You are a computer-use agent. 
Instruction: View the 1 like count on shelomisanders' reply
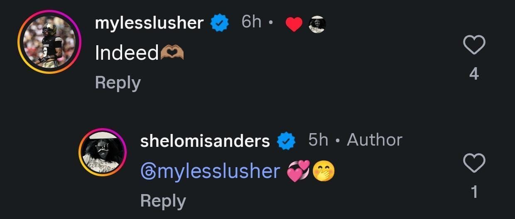[474, 192]
